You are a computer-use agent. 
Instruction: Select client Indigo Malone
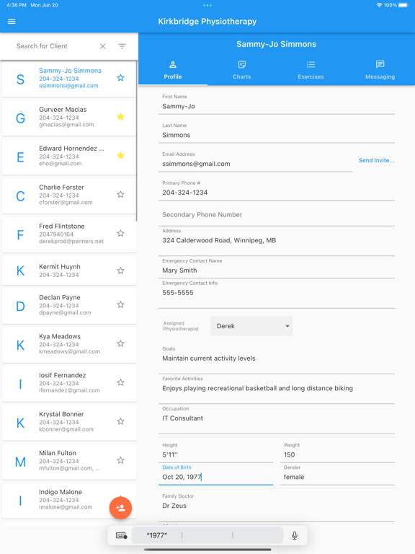pyautogui.click(x=69, y=499)
